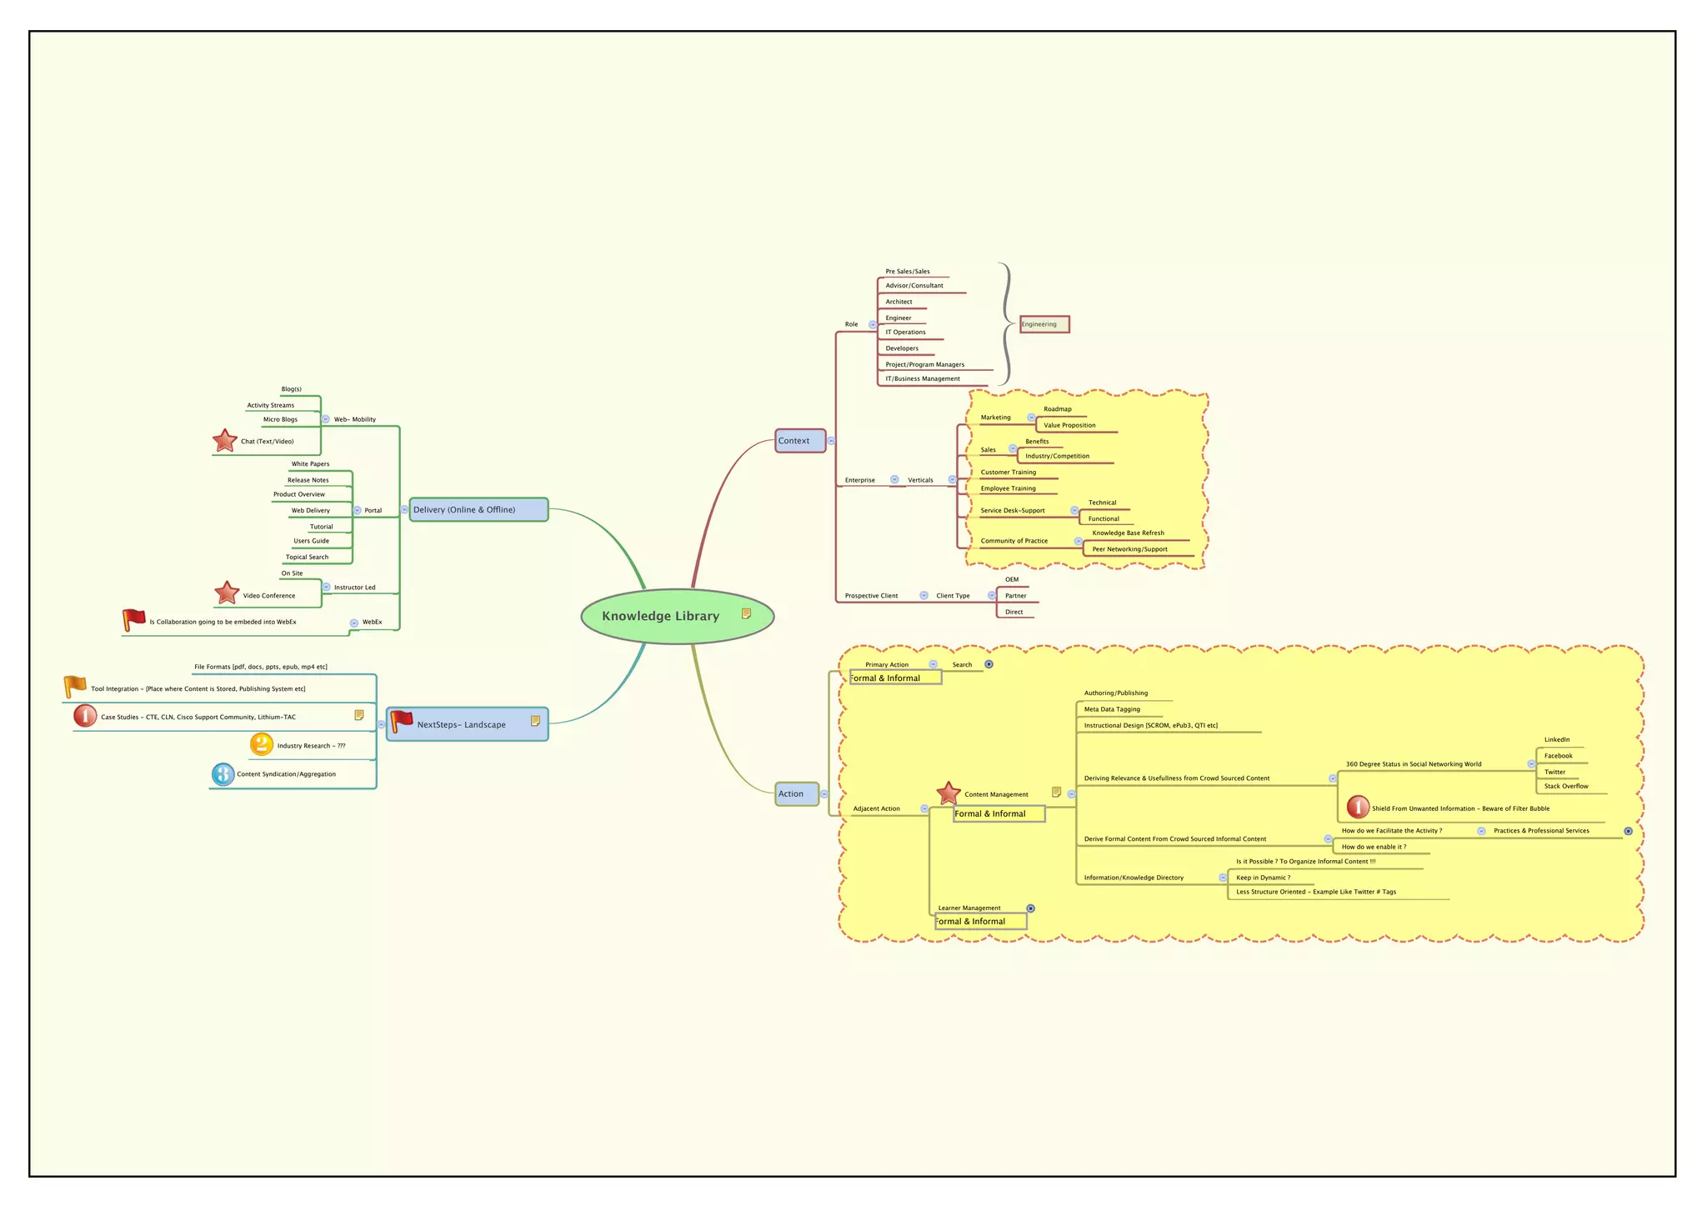Screen dimensions: 1707x1206
Task: Expand the collapsed Learner Management marker
Action: (x=1030, y=908)
